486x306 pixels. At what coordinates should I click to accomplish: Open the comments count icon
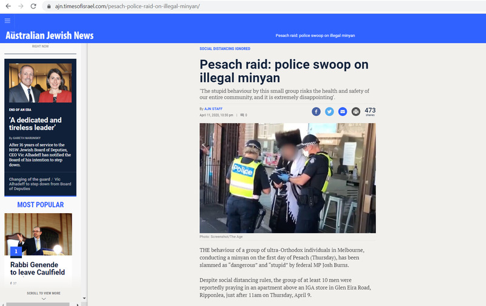point(242,115)
